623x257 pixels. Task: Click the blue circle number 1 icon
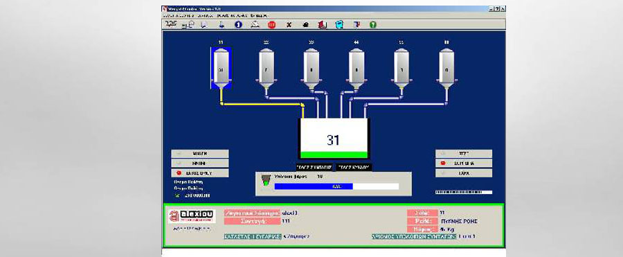[238, 25]
